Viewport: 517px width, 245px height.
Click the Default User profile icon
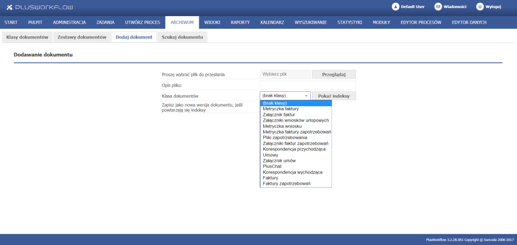pyautogui.click(x=395, y=7)
